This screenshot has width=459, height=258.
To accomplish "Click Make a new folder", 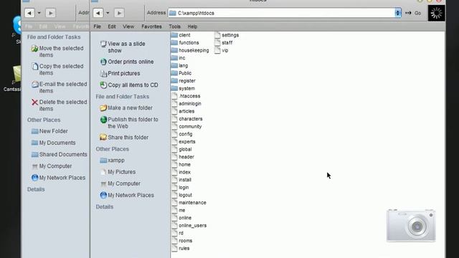I will (x=126, y=108).
